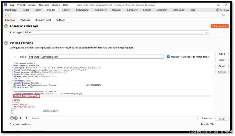235x136 pixels.
Task: Click the Referer header line
Action: point(35,76)
